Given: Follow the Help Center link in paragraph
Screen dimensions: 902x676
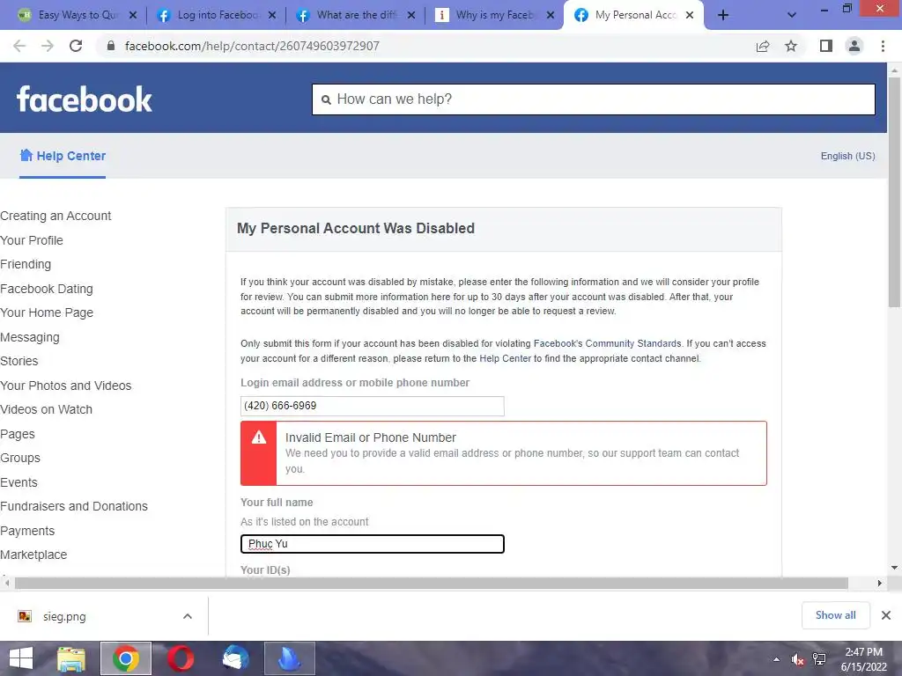Looking at the screenshot, I should pyautogui.click(x=505, y=358).
